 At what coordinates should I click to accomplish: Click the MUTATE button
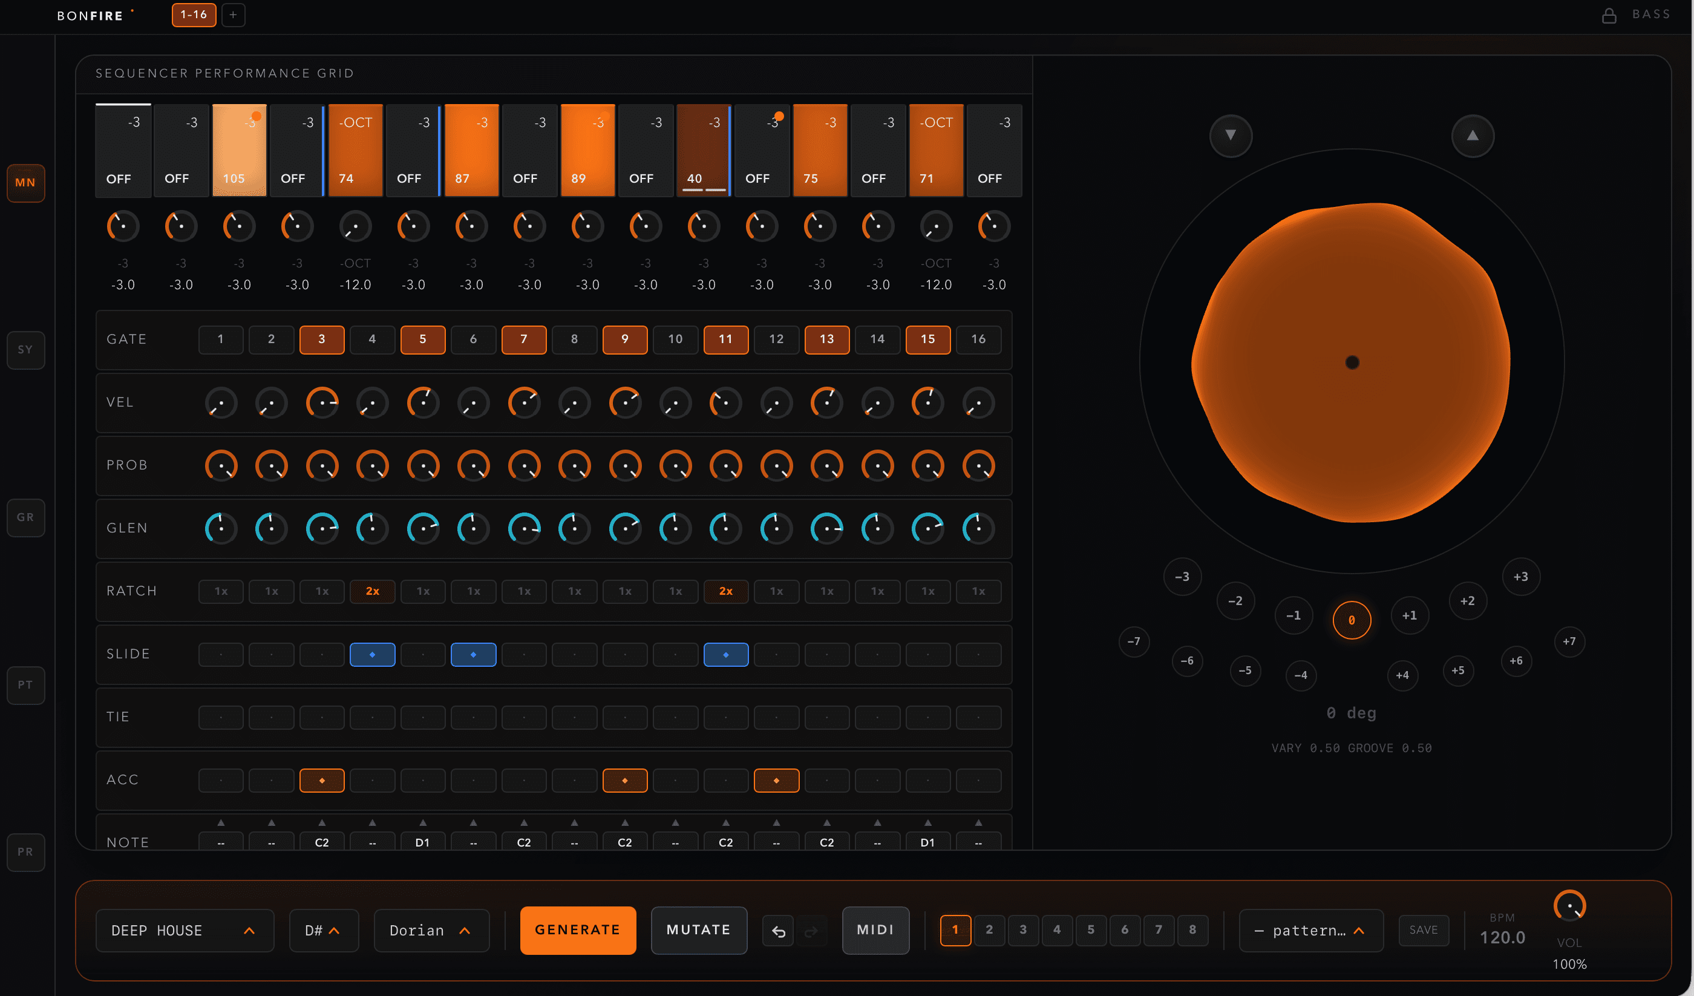coord(698,930)
